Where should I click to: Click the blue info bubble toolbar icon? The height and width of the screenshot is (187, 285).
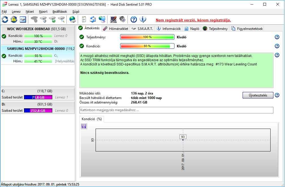(143, 19)
